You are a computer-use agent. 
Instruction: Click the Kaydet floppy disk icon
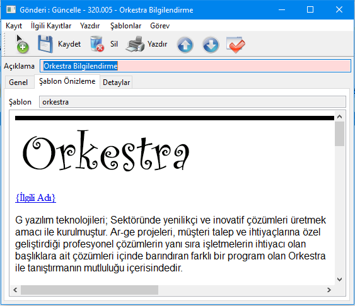pyautogui.click(x=45, y=44)
